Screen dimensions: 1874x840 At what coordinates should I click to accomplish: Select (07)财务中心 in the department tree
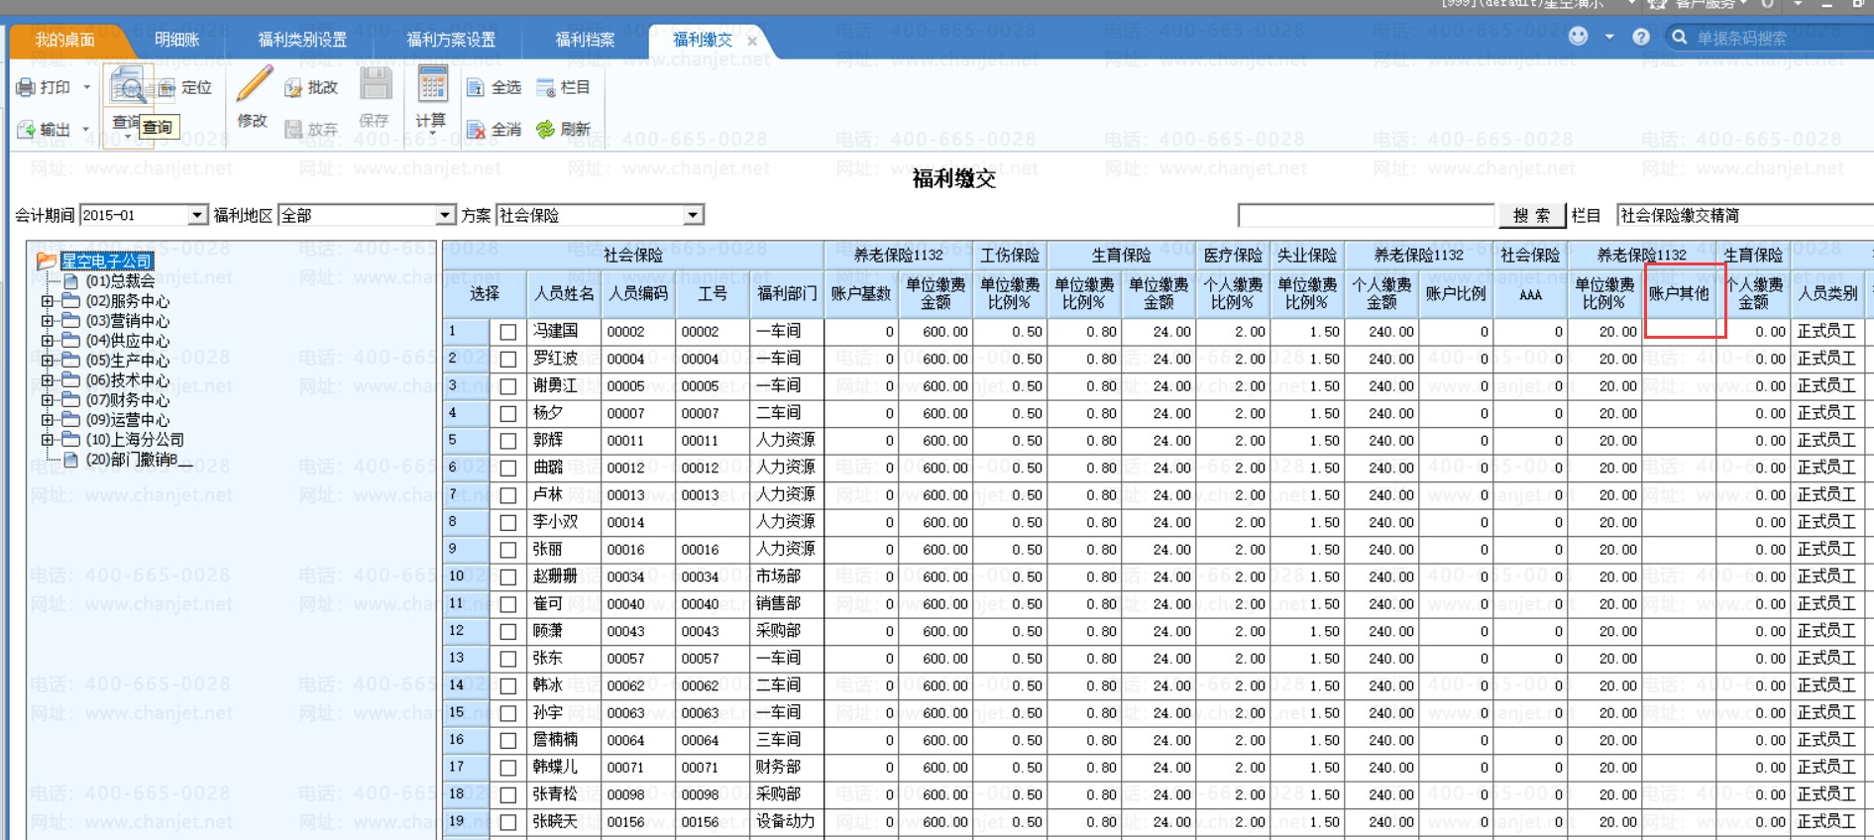(x=127, y=400)
